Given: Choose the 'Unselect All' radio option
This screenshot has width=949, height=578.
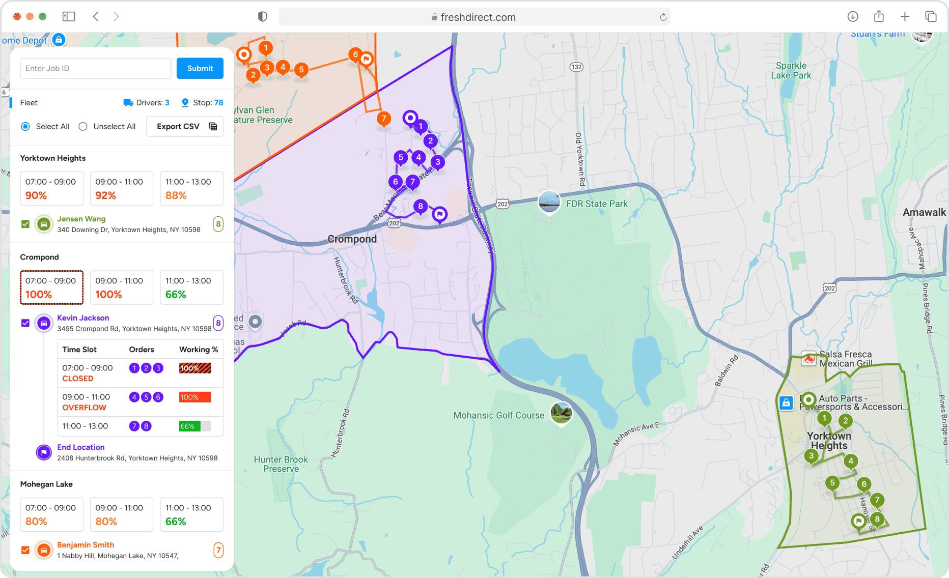Looking at the screenshot, I should coord(83,127).
